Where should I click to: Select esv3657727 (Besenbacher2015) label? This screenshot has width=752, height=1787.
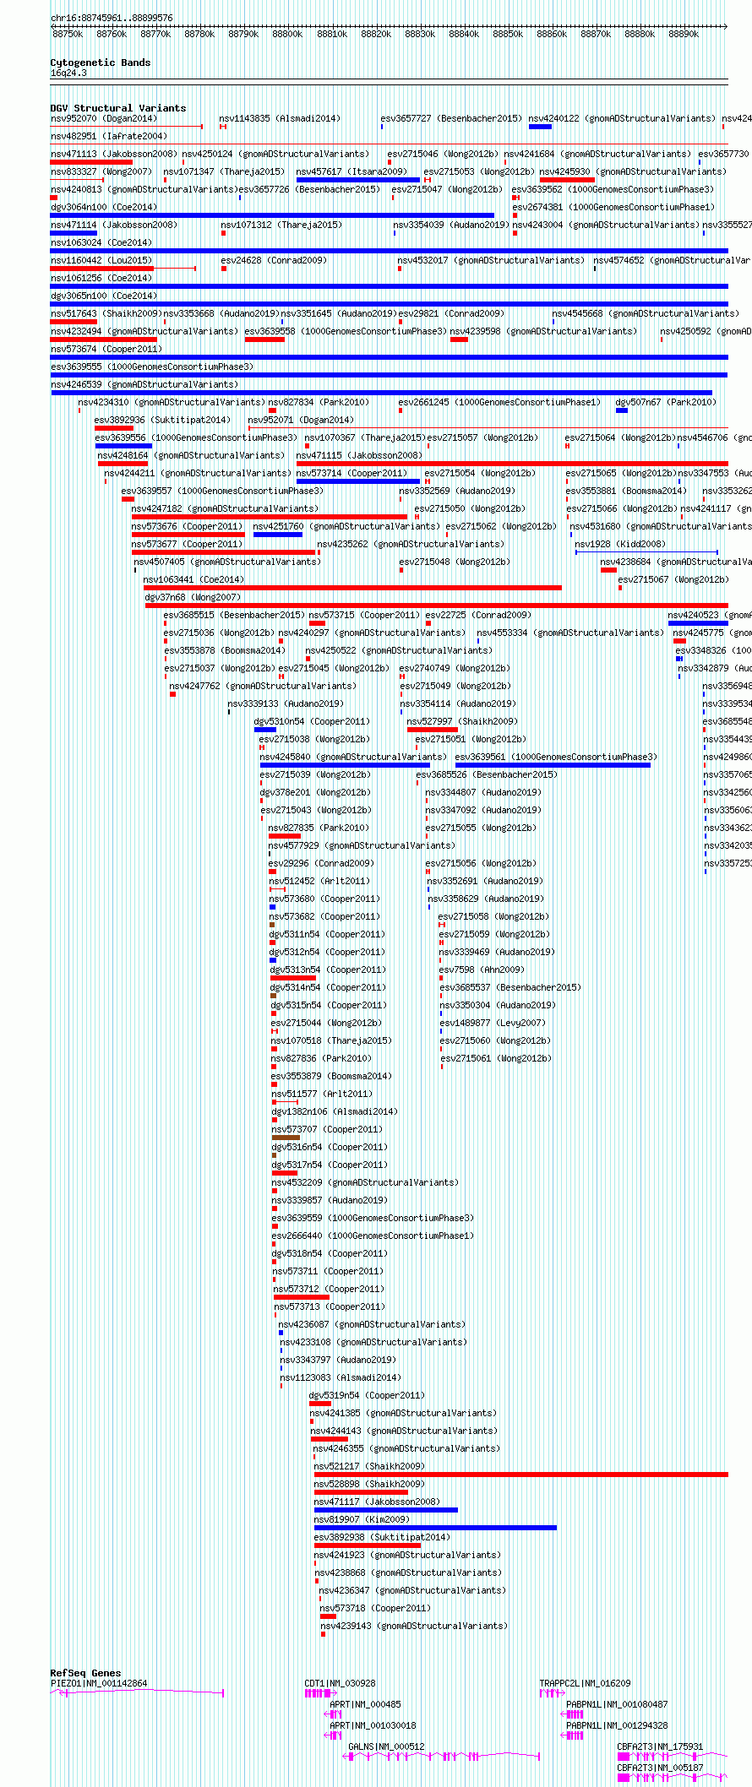(451, 118)
